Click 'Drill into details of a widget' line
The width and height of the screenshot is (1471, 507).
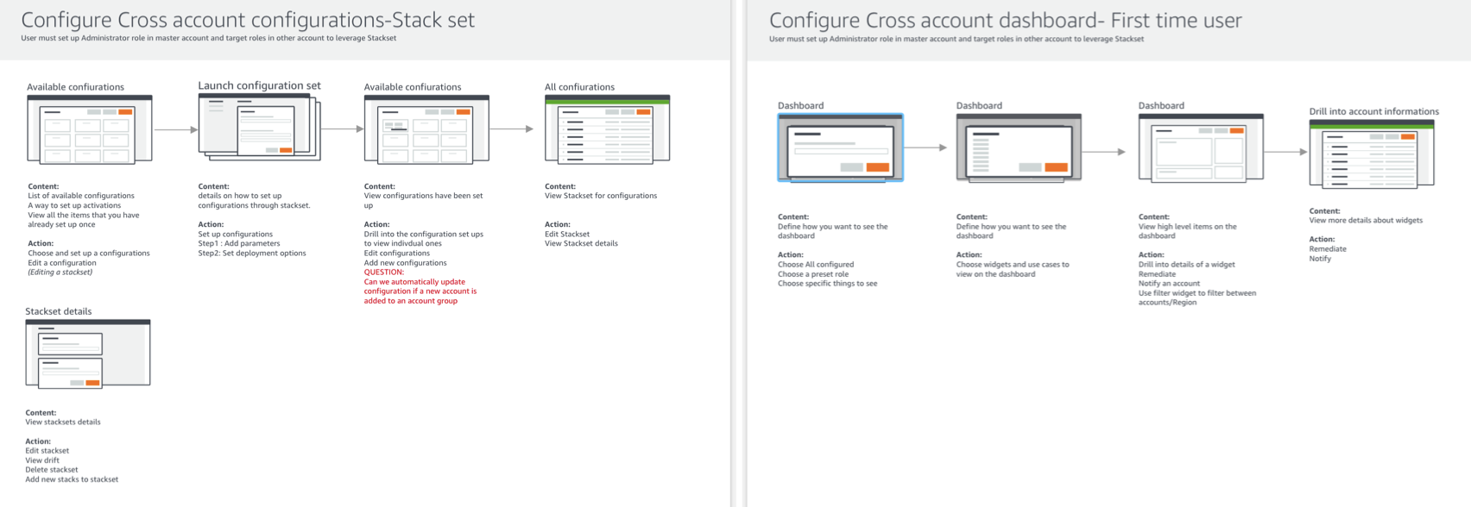click(x=1187, y=265)
